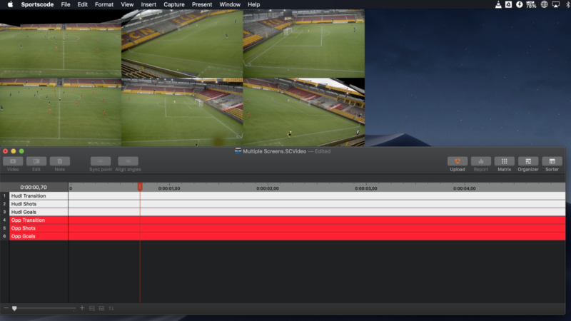Image resolution: width=571 pixels, height=321 pixels.
Task: Click the Align angles button
Action: pyautogui.click(x=128, y=161)
